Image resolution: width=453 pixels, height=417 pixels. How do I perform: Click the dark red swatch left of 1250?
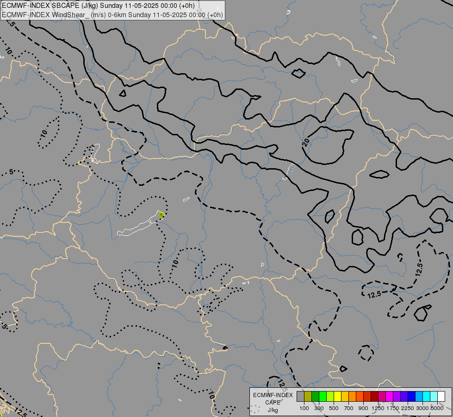click(x=375, y=397)
